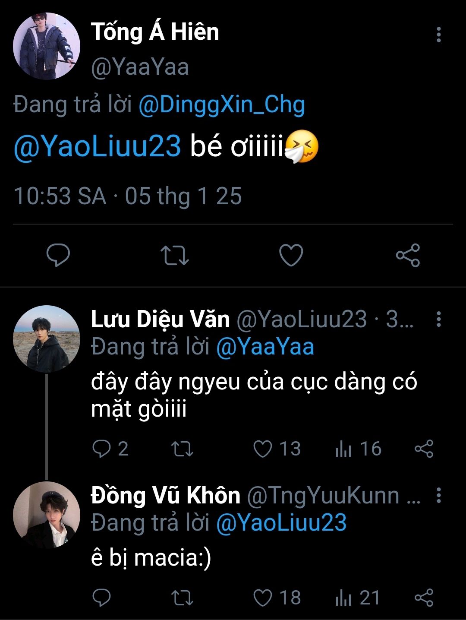Open more options on Lưu Diệu Văn's reply
Image resolution: width=466 pixels, height=620 pixels.
tap(438, 319)
